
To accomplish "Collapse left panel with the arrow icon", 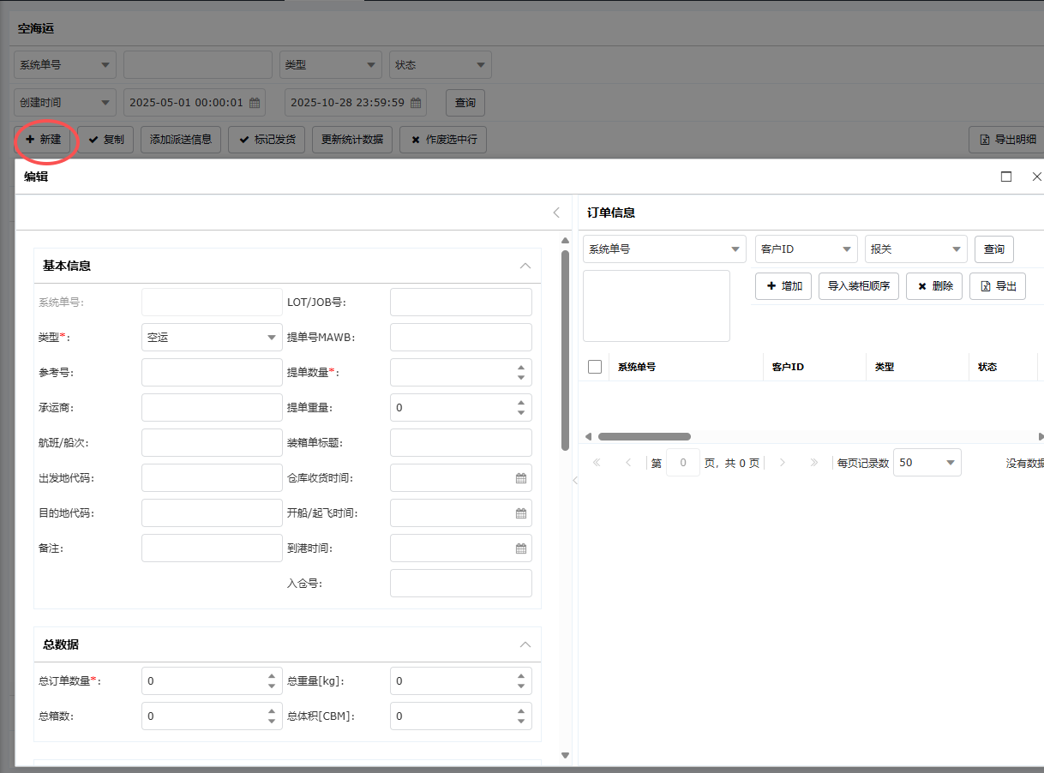I will point(555,213).
